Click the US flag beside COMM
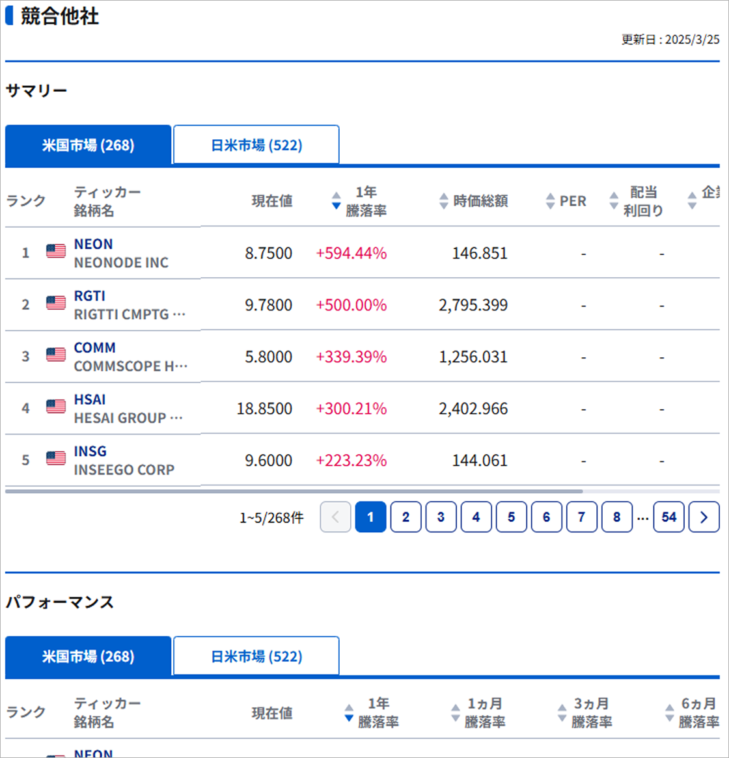The image size is (729, 758). point(56,355)
